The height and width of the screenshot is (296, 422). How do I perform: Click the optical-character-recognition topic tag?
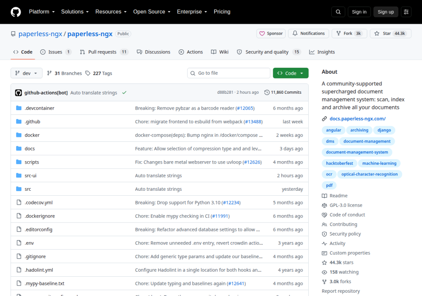(x=370, y=174)
